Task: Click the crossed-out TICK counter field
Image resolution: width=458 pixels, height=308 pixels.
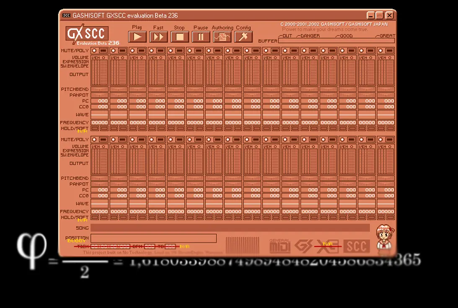Action: click(x=110, y=246)
